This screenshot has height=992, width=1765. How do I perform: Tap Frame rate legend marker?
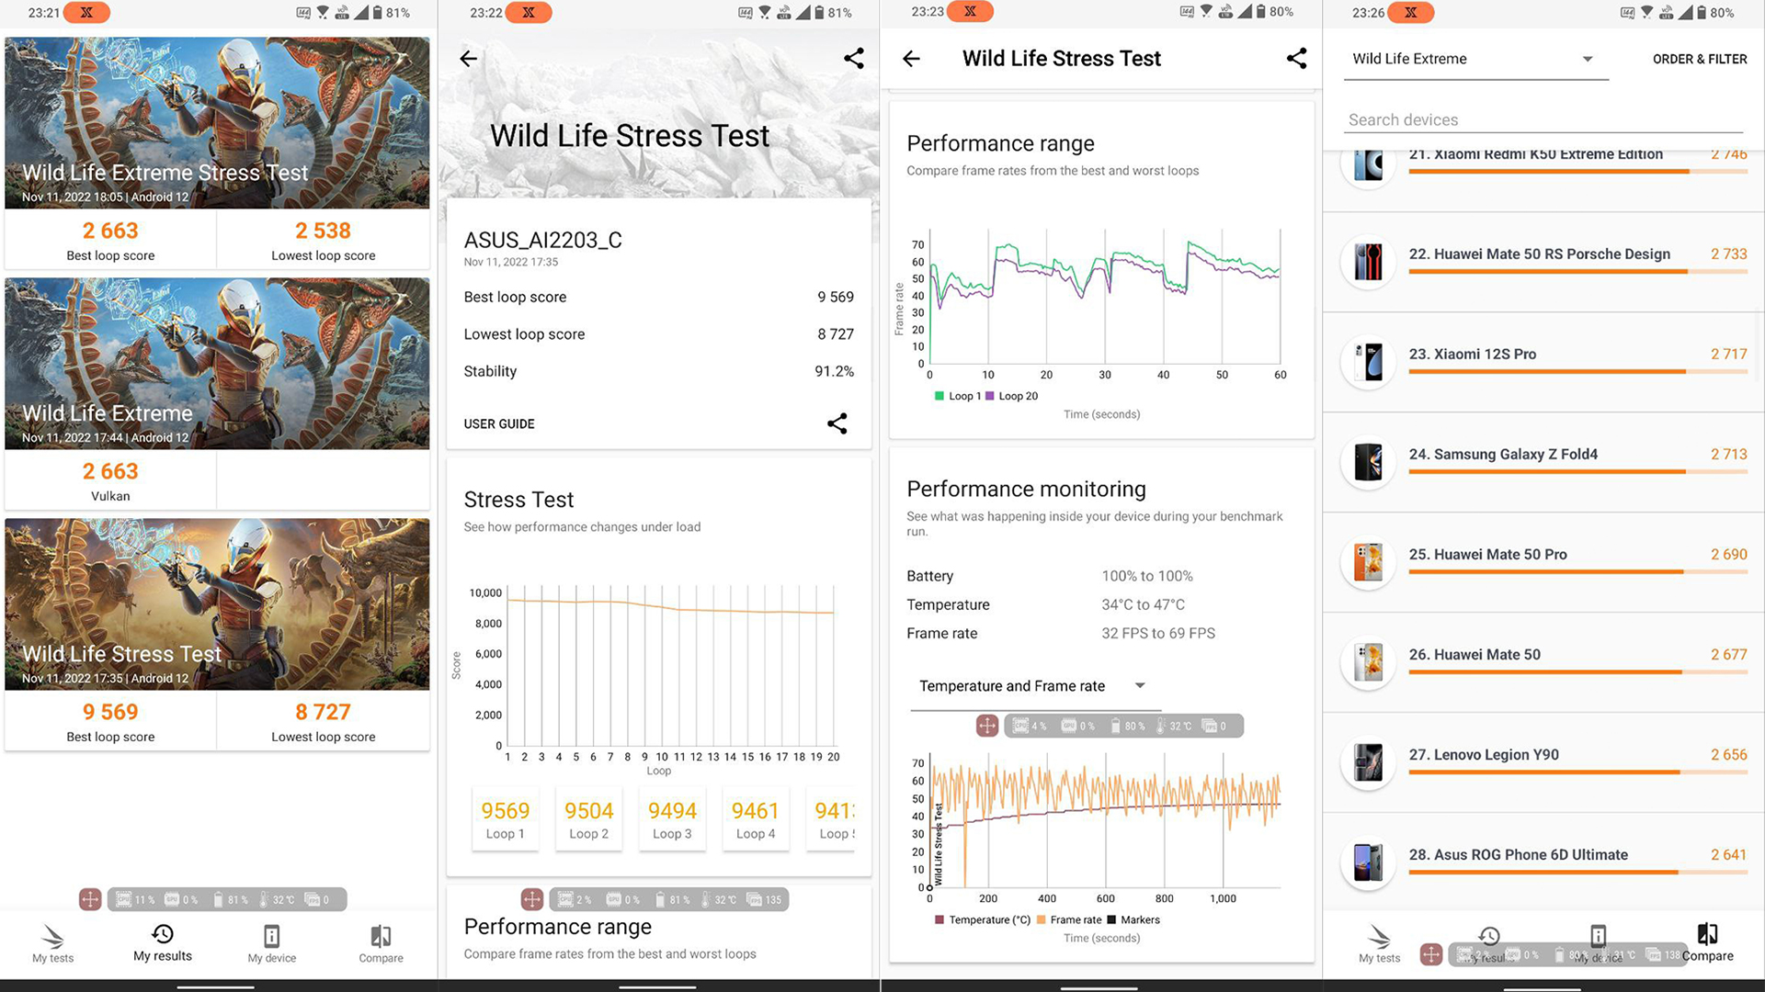coord(1042,919)
